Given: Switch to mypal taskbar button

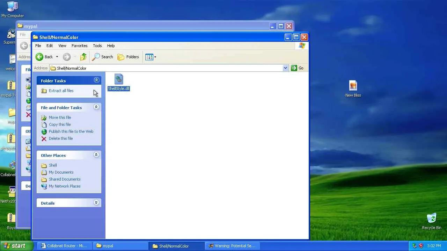Looking at the screenshot, I should [120, 246].
